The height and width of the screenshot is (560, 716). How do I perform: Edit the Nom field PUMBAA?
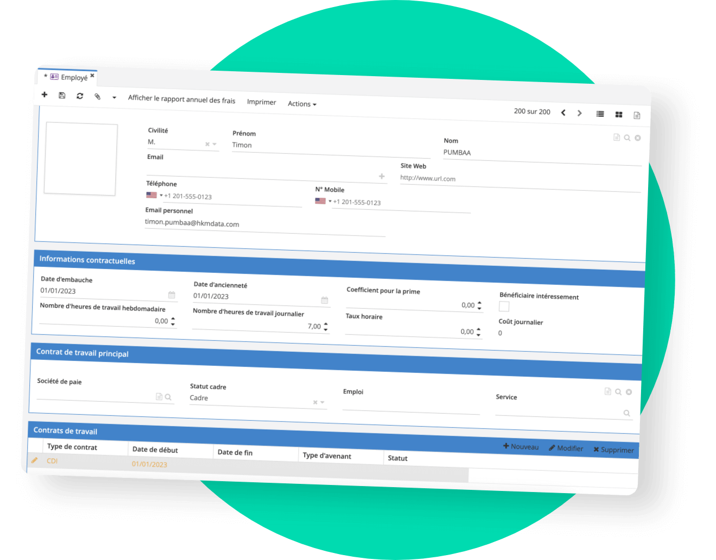pos(542,155)
